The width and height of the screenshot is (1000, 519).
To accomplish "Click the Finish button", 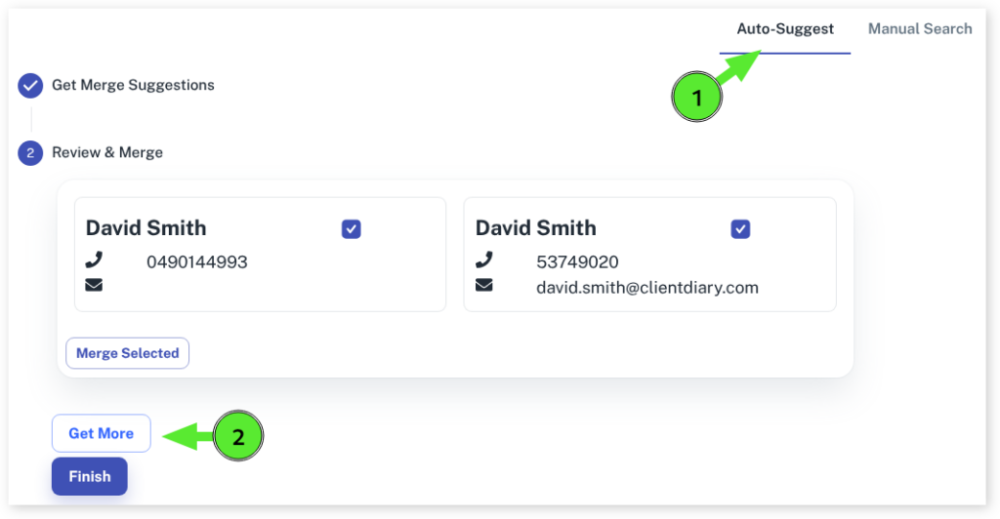I will pos(90,476).
